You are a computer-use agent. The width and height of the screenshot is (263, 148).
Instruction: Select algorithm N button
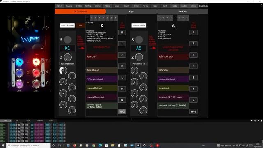(x=122, y=100)
